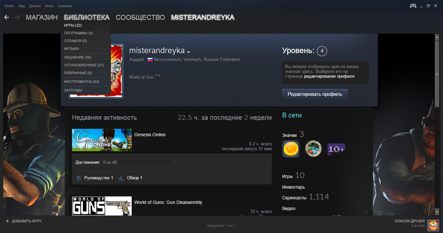Open the purple 10+ badge
Image resolution: width=443 pixels, height=233 pixels.
[x=336, y=149]
